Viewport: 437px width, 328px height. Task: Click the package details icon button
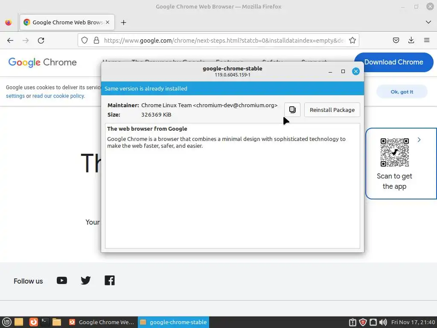[x=292, y=110]
